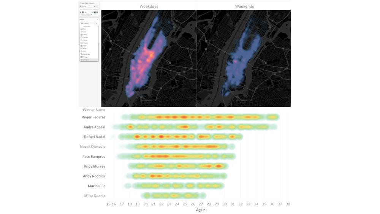Select the Map mark type
Viewport: 380px width, 214px height.
pos(84,49)
